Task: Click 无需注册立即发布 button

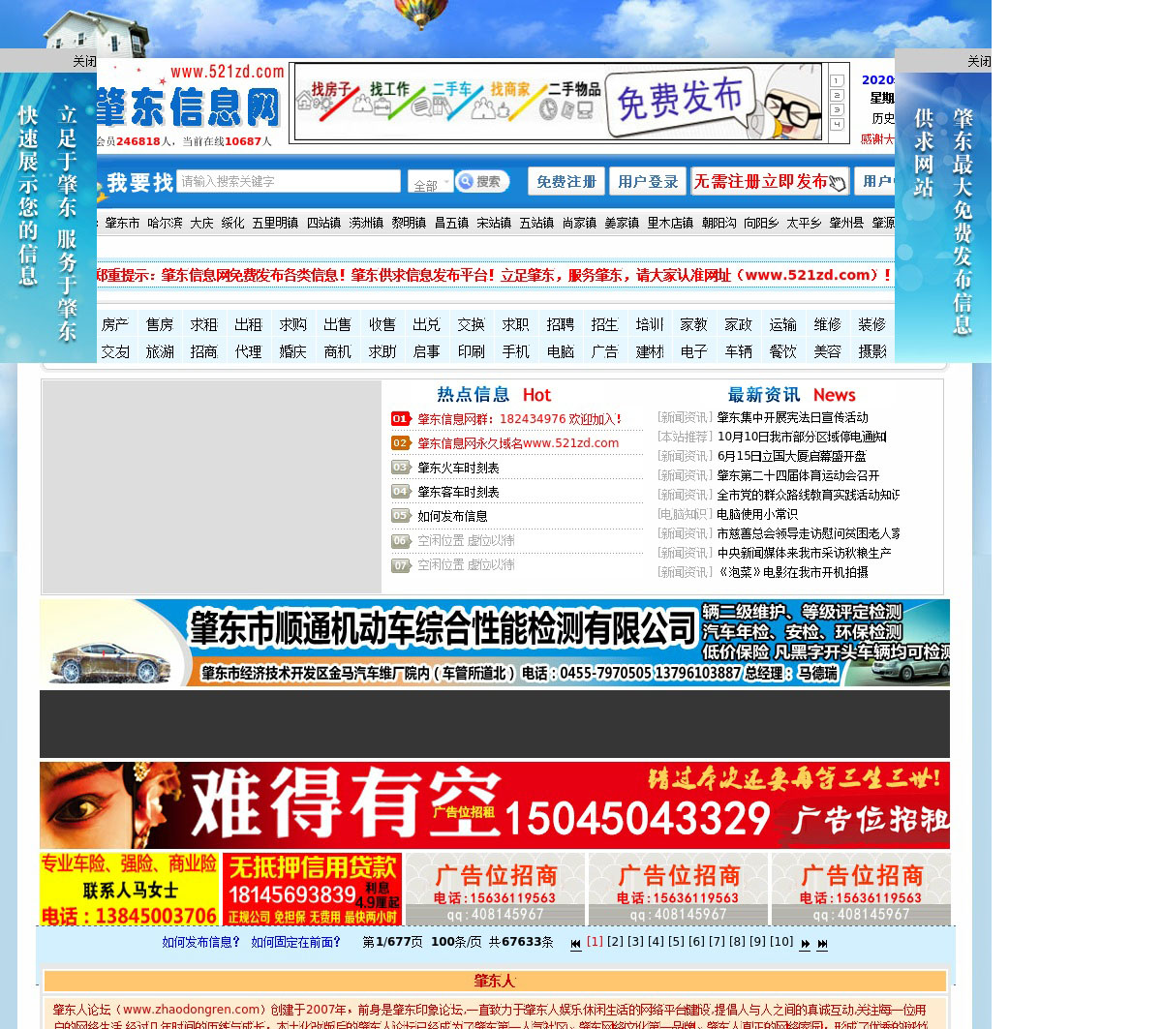Action: [x=770, y=181]
